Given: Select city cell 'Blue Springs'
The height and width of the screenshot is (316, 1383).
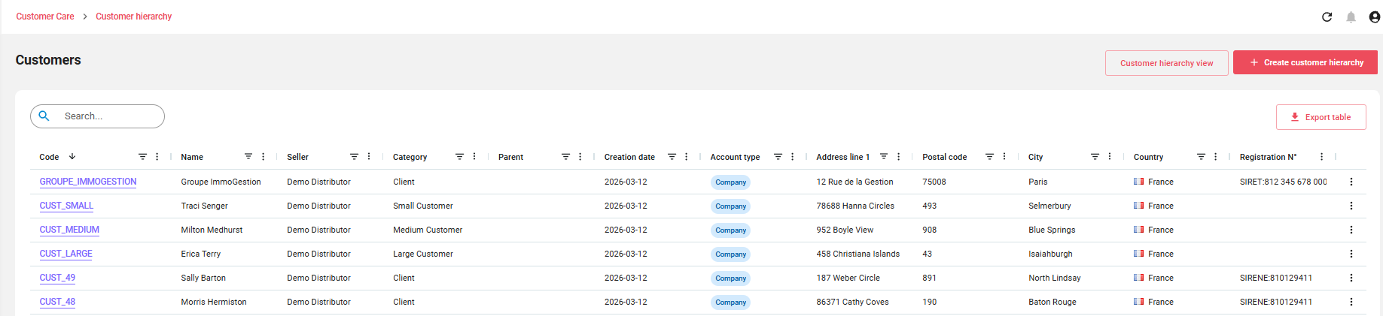Looking at the screenshot, I should click(x=1051, y=230).
